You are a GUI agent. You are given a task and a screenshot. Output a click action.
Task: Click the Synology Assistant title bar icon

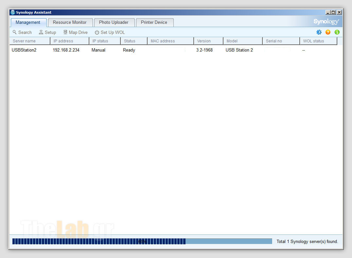pyautogui.click(x=13, y=12)
